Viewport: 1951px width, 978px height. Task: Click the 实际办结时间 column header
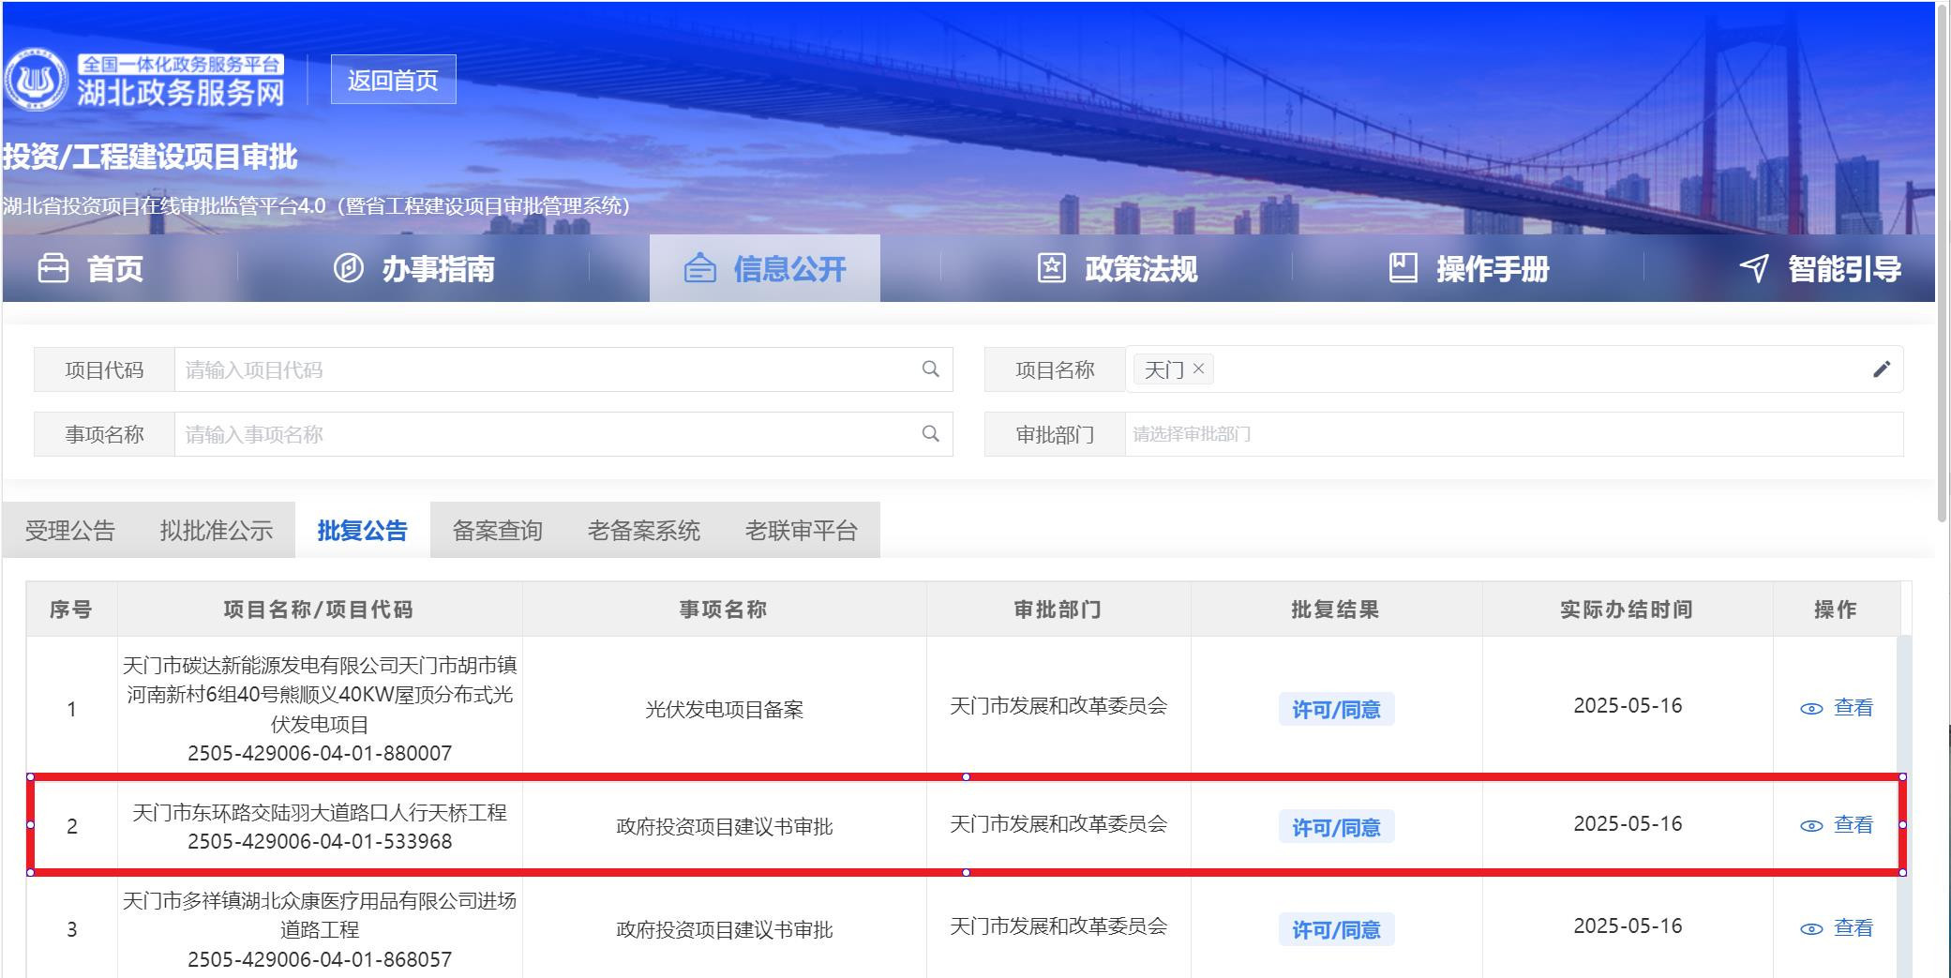(1627, 609)
